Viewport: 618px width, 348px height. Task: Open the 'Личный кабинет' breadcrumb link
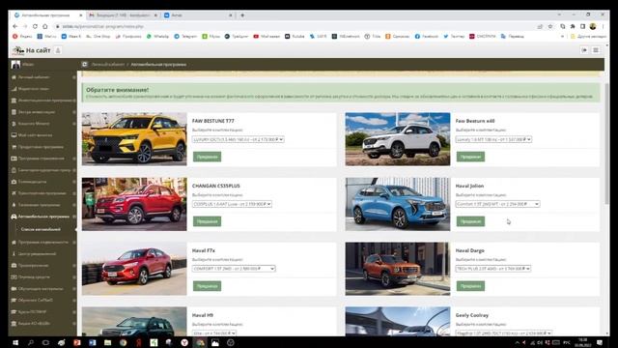107,65
